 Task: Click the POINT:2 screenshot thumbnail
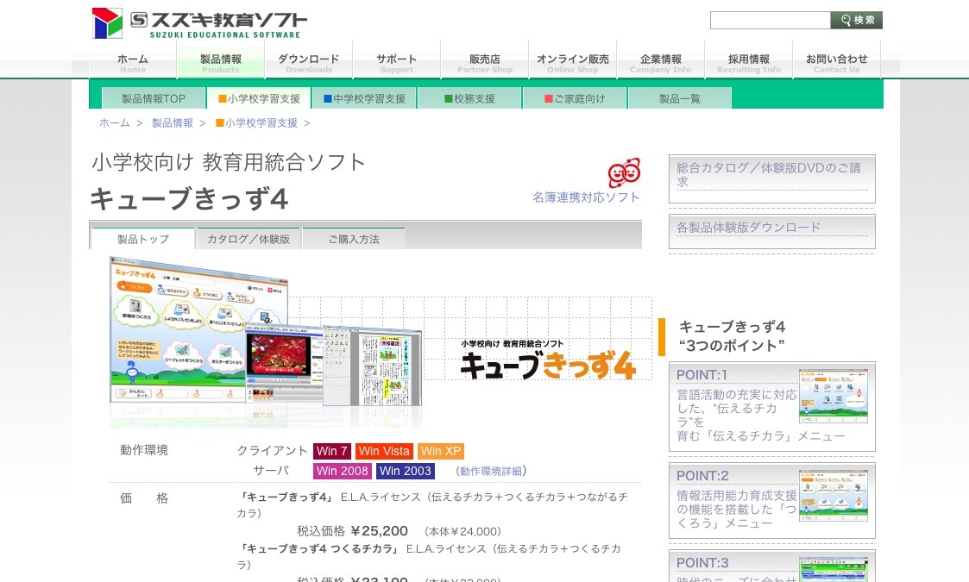[x=833, y=496]
